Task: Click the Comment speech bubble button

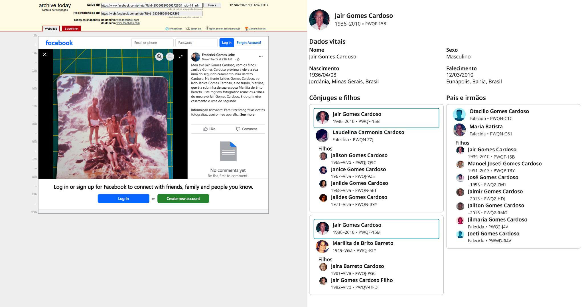Action: click(x=246, y=129)
